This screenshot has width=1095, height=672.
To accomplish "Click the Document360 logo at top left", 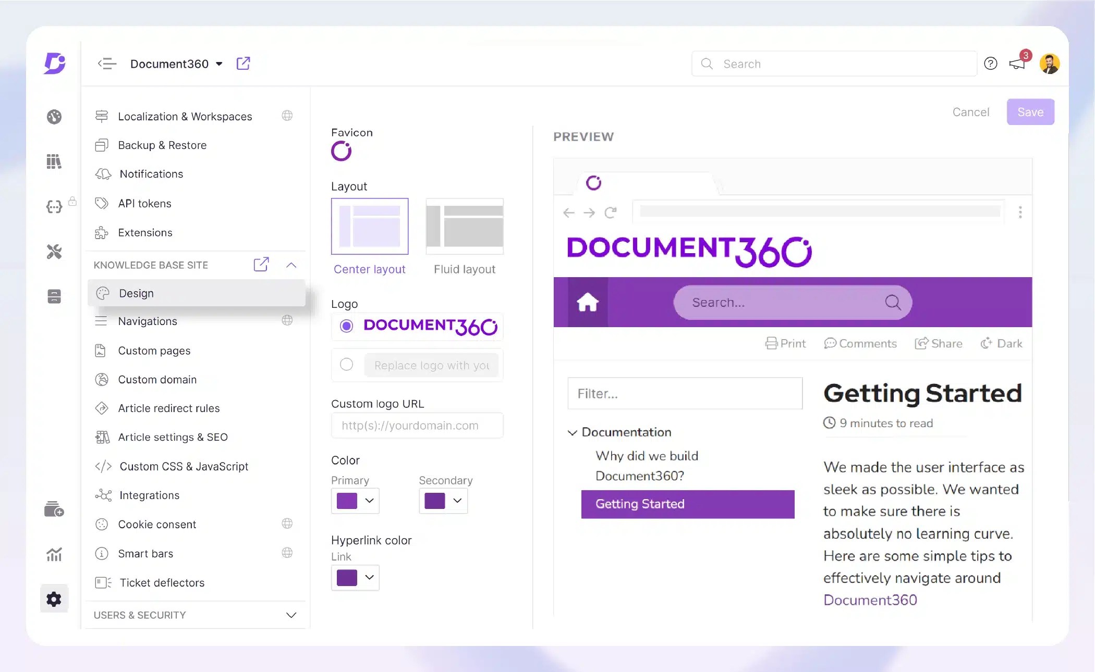I will tap(54, 63).
